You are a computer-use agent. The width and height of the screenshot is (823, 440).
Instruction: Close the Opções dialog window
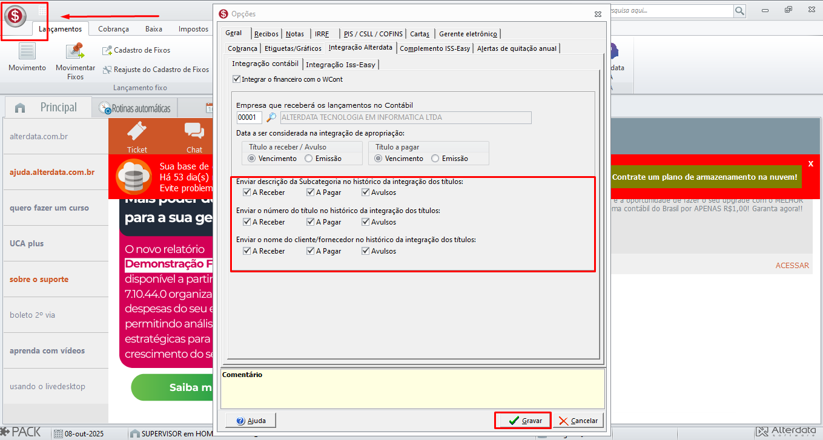598,13
